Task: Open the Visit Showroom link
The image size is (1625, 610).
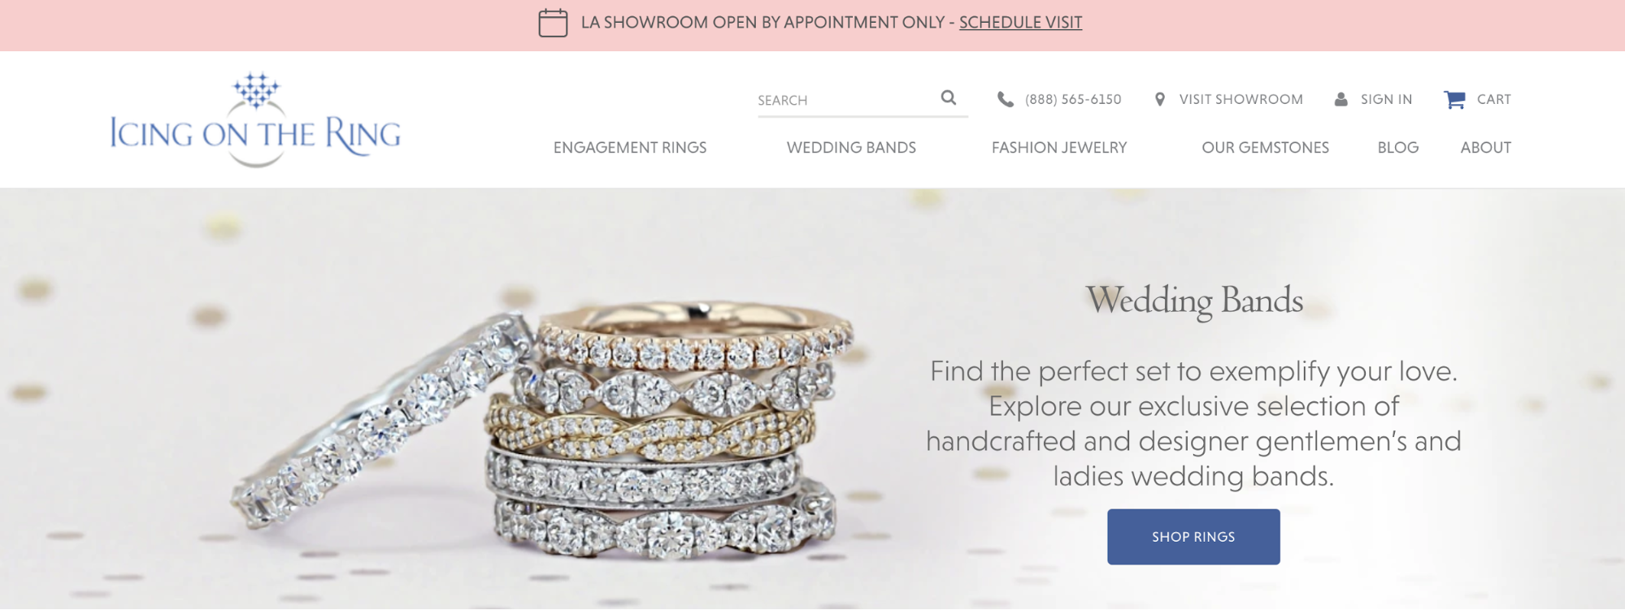Action: point(1241,99)
